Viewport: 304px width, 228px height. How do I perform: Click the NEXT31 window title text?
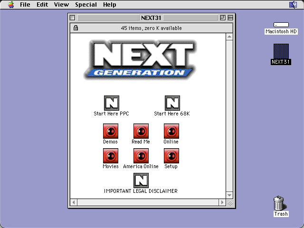click(151, 18)
